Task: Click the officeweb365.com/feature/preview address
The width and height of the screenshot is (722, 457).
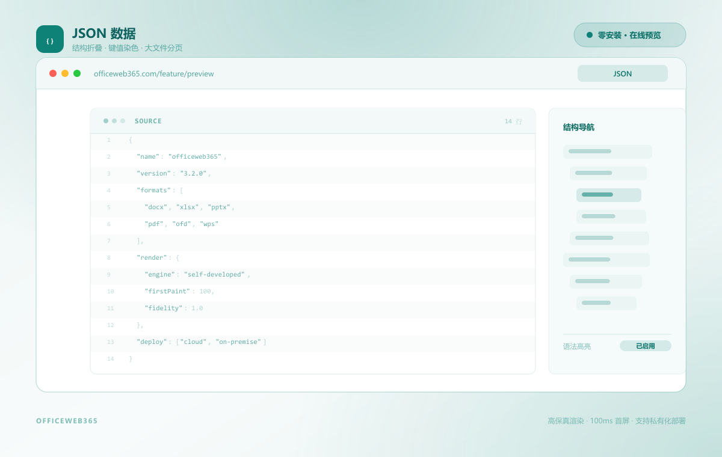Action: [x=154, y=74]
